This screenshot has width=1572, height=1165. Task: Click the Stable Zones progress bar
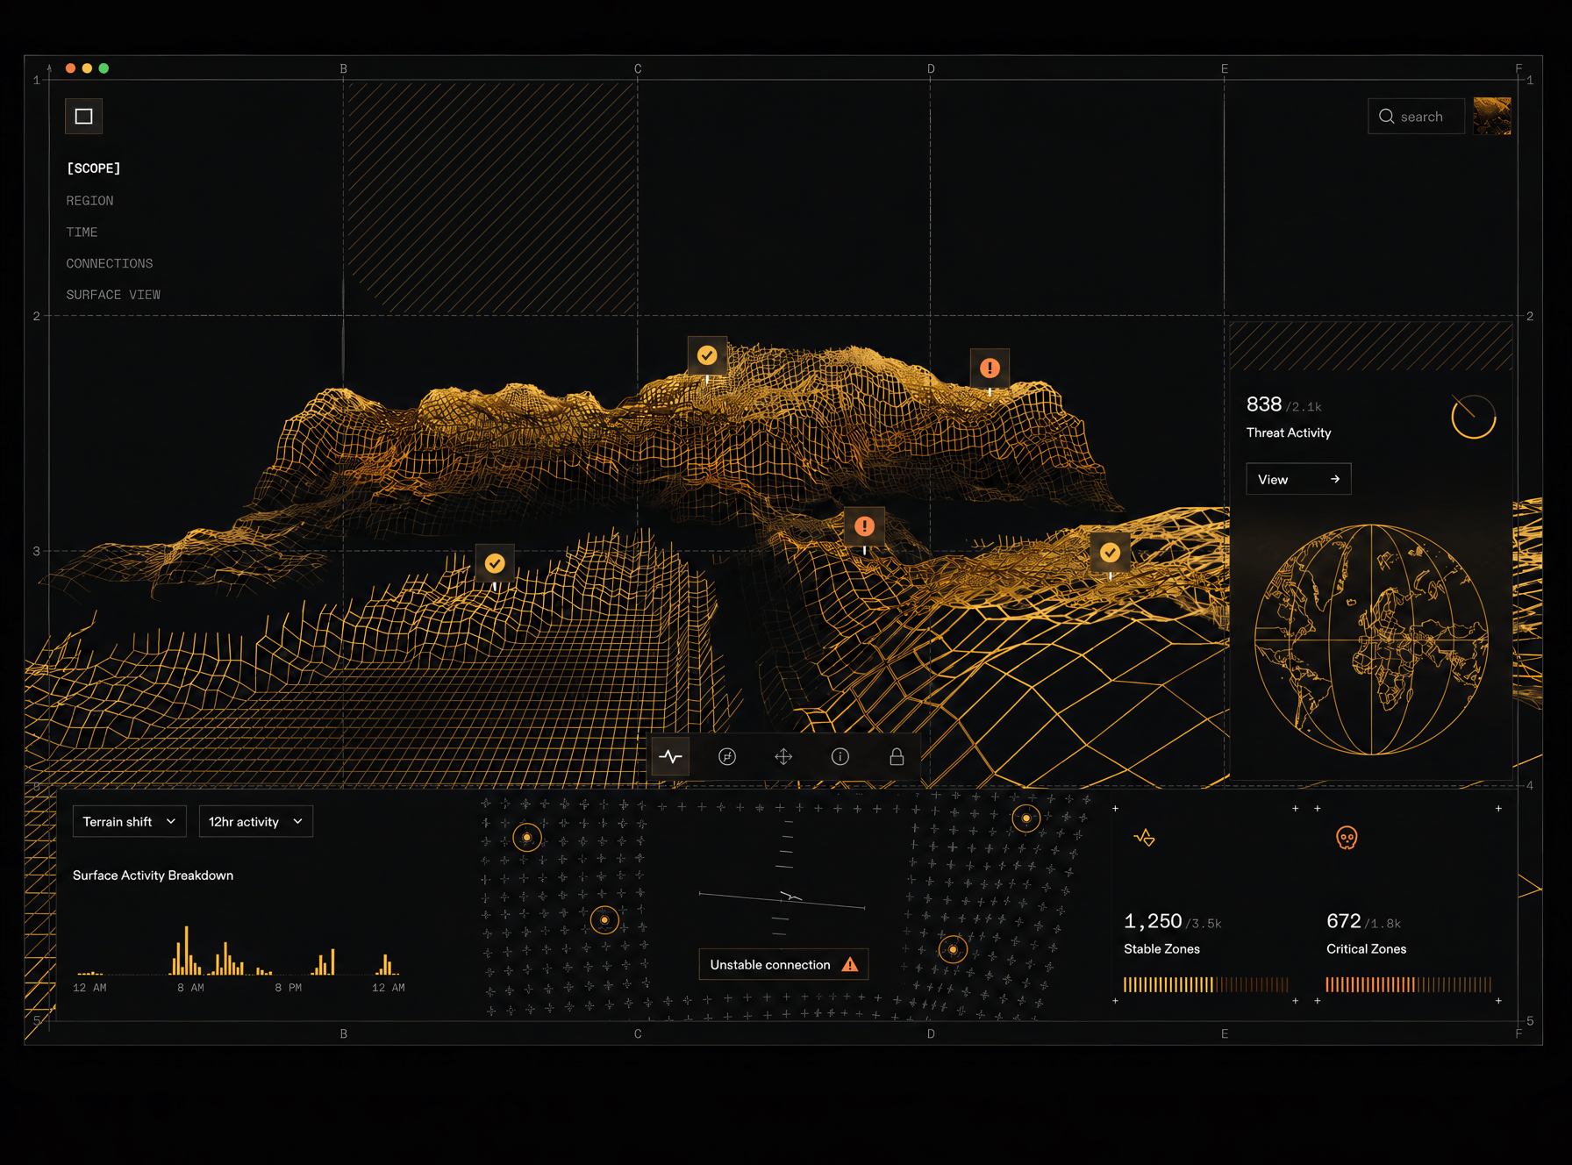coord(1206,984)
